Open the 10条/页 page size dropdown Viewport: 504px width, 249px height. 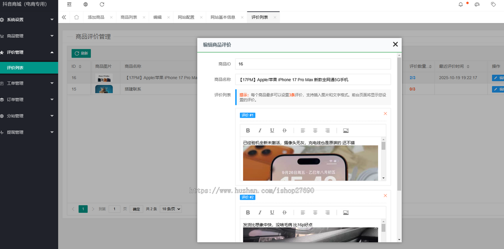171,209
